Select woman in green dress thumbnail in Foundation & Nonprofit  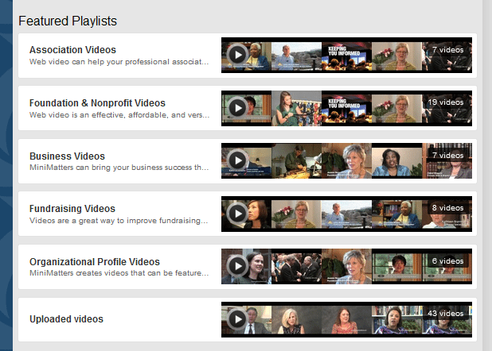click(x=296, y=109)
